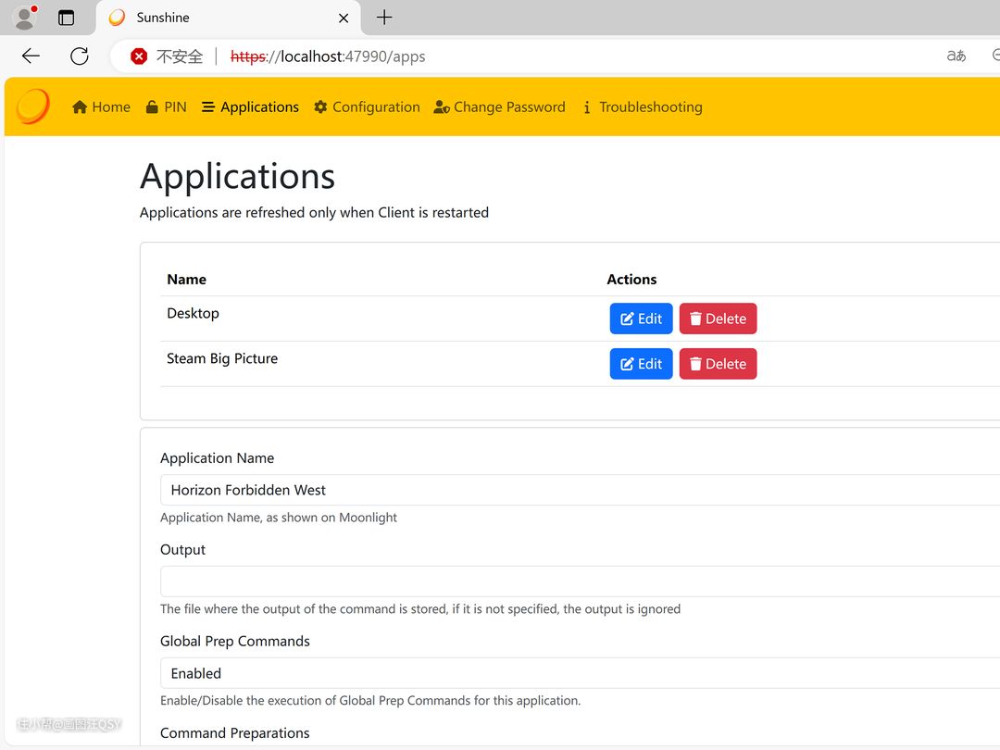This screenshot has width=1000, height=750.
Task: Delete the Desktop application
Action: [x=718, y=319]
